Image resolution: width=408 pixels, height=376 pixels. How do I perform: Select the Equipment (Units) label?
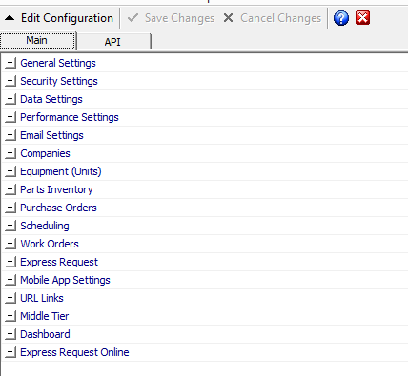click(61, 171)
